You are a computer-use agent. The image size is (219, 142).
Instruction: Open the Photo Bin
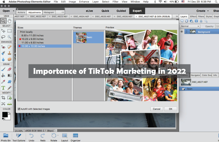pos(6,136)
